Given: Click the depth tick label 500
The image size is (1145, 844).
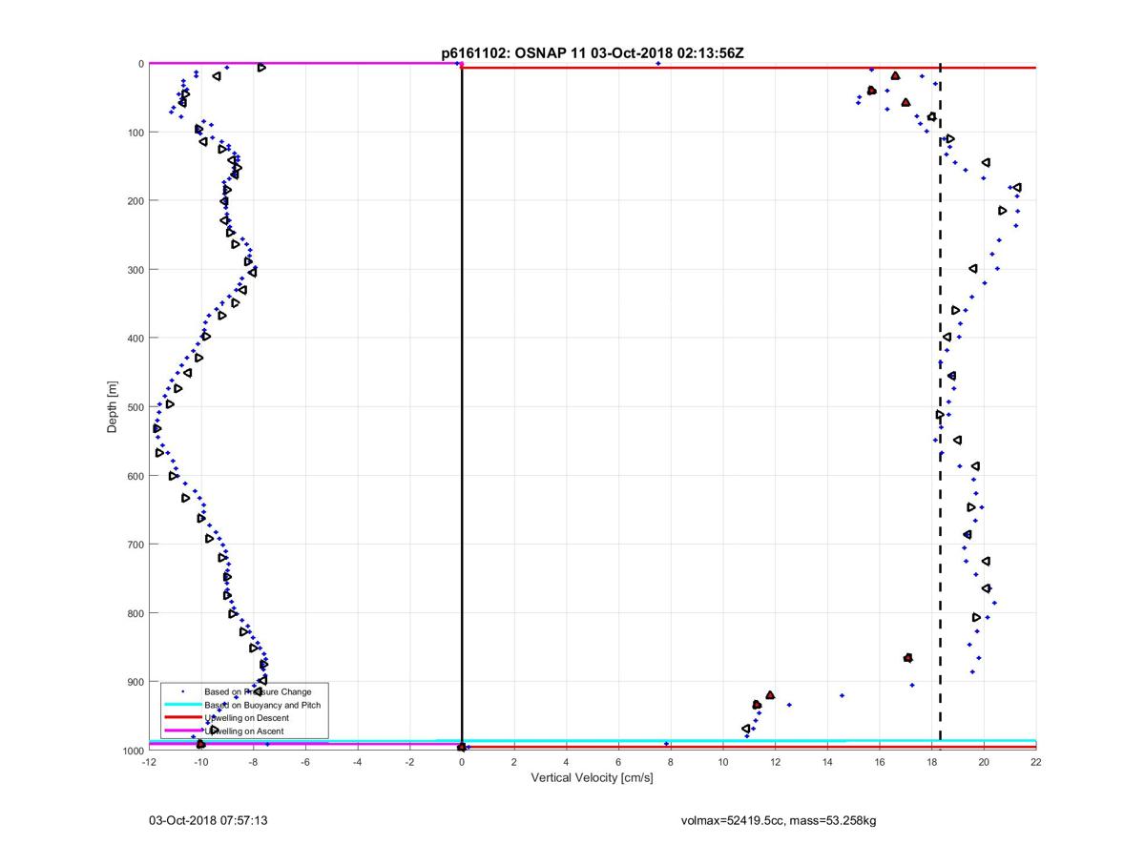Looking at the screenshot, I should [135, 407].
